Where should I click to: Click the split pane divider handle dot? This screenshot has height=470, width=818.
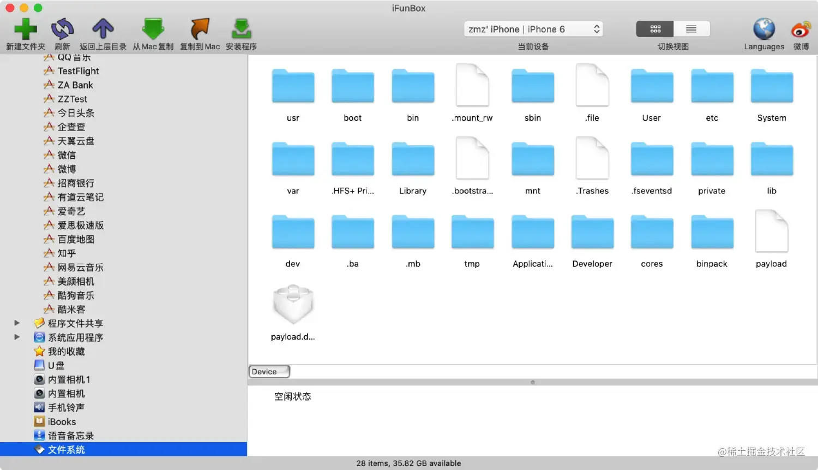tap(533, 382)
